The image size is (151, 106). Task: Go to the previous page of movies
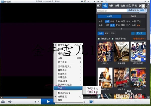click(x=133, y=33)
